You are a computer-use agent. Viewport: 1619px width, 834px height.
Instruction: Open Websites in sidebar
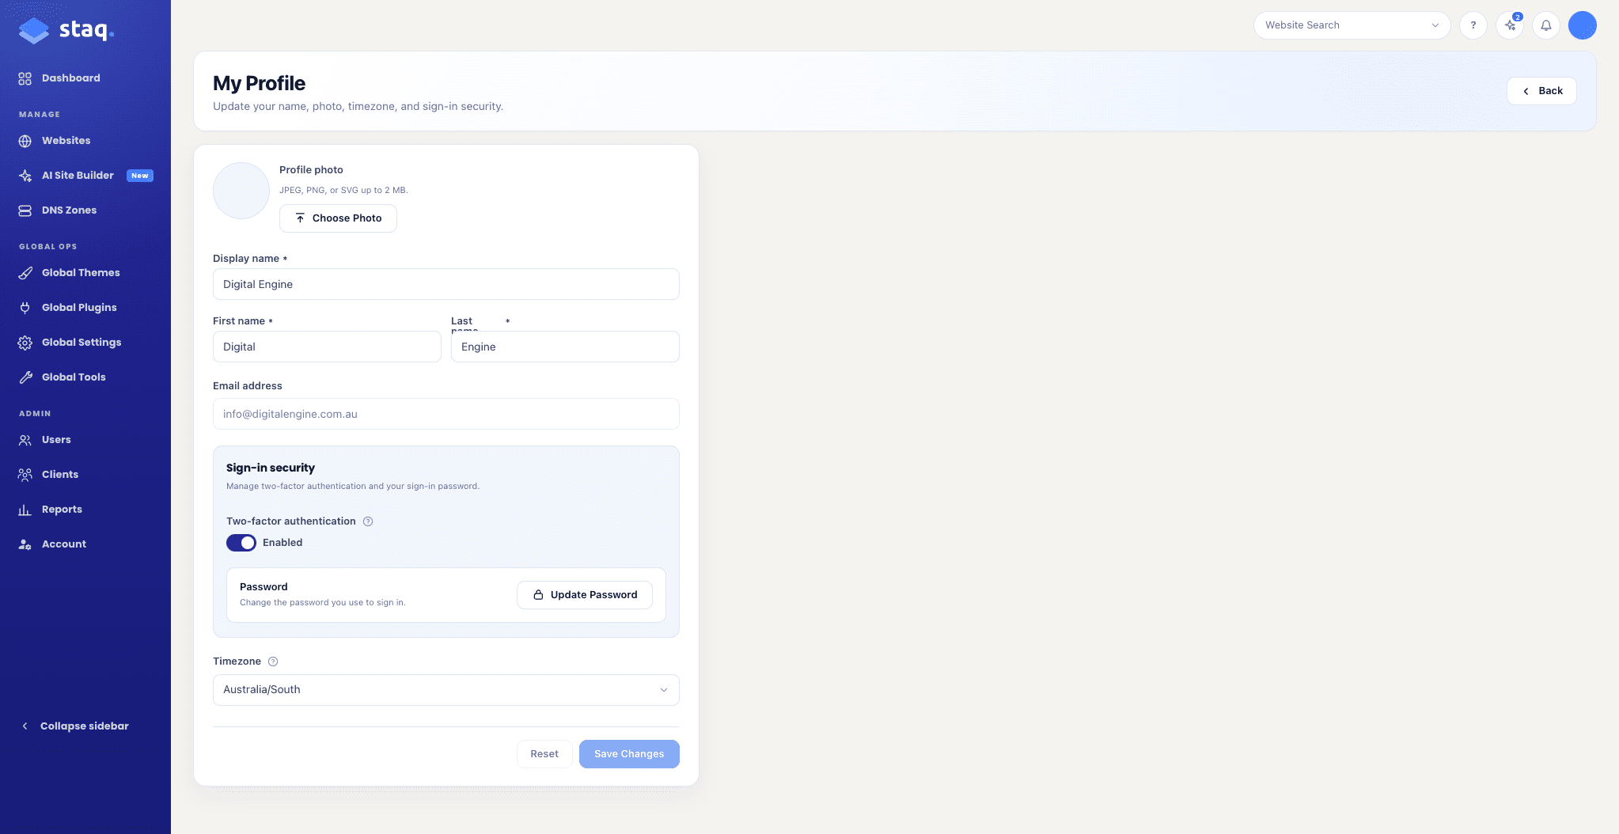(x=55, y=141)
